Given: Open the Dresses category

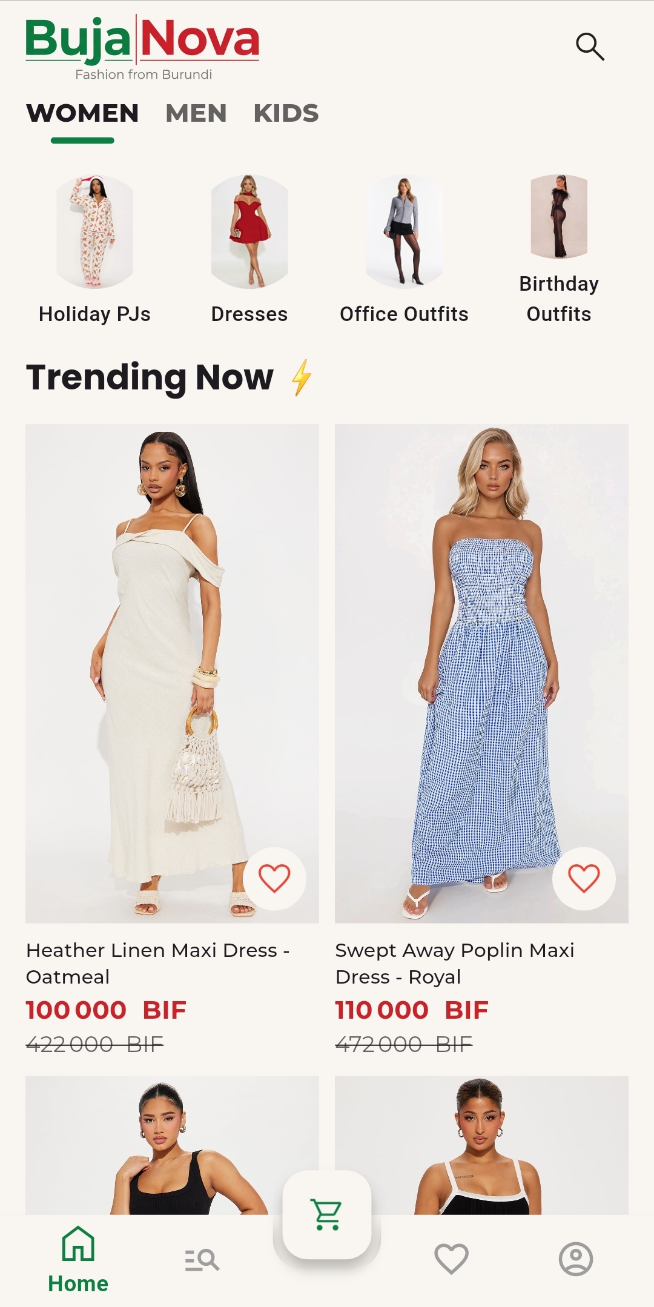Looking at the screenshot, I should click(x=249, y=250).
